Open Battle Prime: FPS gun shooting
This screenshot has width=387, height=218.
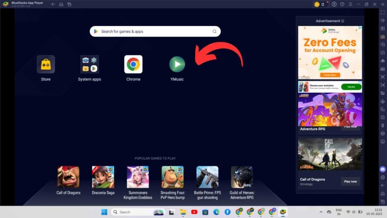pyautogui.click(x=207, y=177)
